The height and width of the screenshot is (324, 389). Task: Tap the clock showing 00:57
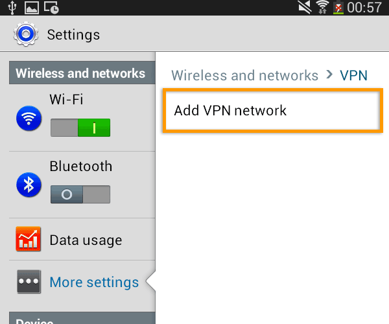point(365,8)
